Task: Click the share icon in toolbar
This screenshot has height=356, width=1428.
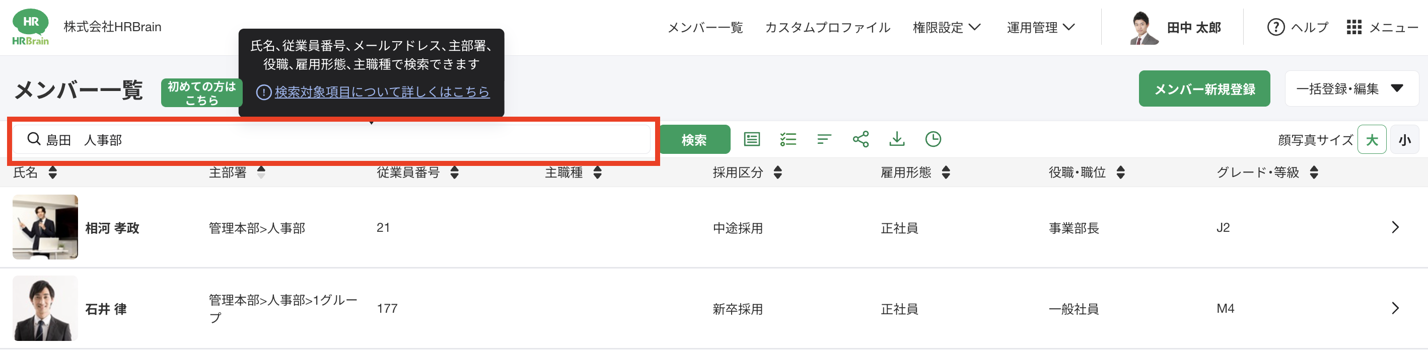Action: pos(861,139)
